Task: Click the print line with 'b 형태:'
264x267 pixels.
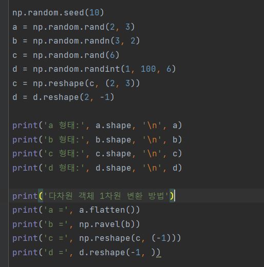Action: 97,140
